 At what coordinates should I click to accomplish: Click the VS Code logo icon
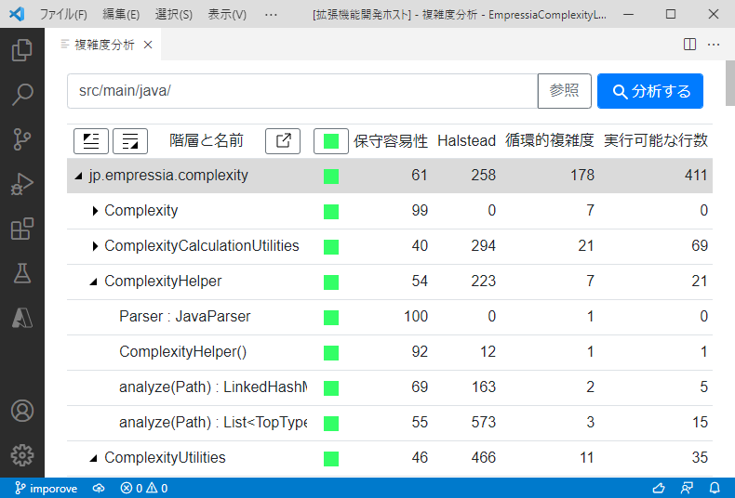tap(17, 14)
